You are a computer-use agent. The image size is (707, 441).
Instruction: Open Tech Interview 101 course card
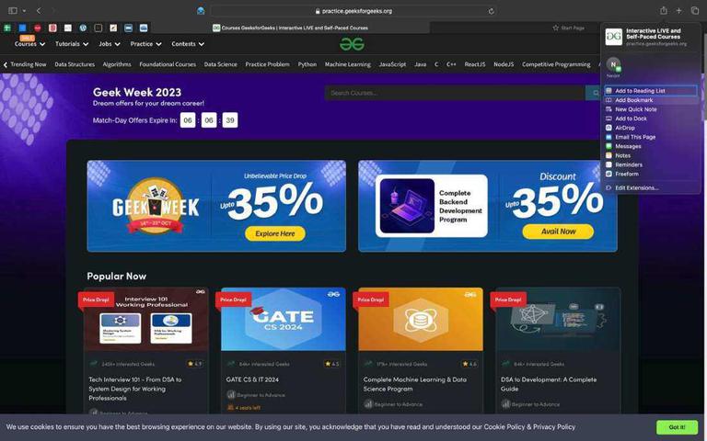pos(145,351)
